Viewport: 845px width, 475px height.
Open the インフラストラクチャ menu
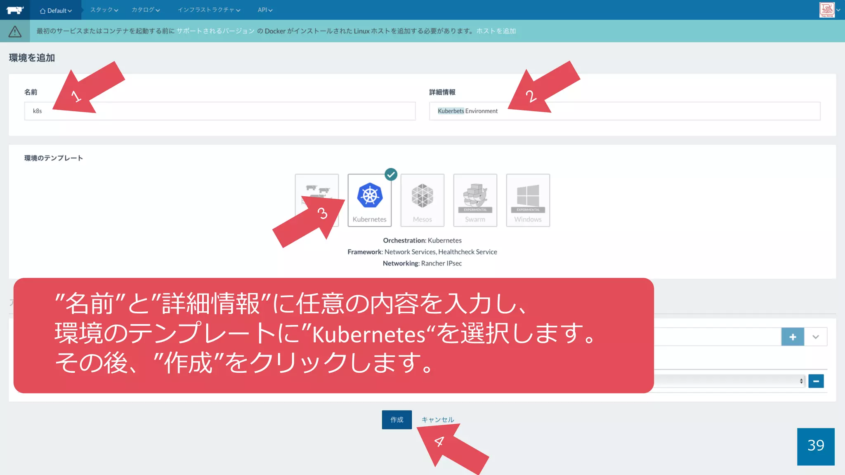(x=209, y=10)
